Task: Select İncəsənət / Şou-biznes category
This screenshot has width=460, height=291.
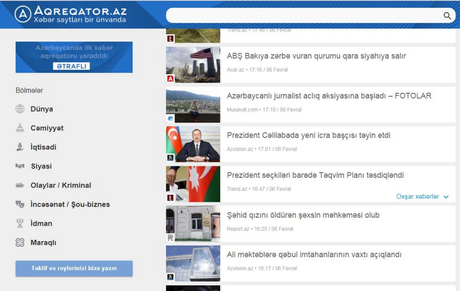Action: tap(70, 204)
